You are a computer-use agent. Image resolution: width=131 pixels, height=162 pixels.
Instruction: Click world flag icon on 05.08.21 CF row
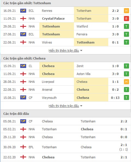(x=23, y=121)
